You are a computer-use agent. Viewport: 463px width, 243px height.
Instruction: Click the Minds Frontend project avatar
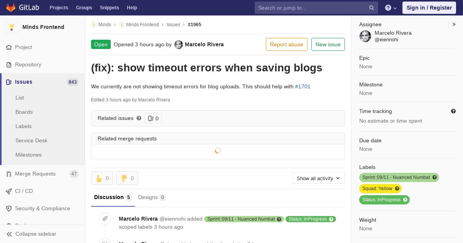click(x=12, y=27)
